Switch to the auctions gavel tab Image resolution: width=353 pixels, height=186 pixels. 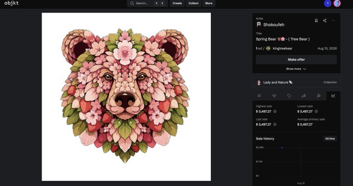click(x=319, y=96)
